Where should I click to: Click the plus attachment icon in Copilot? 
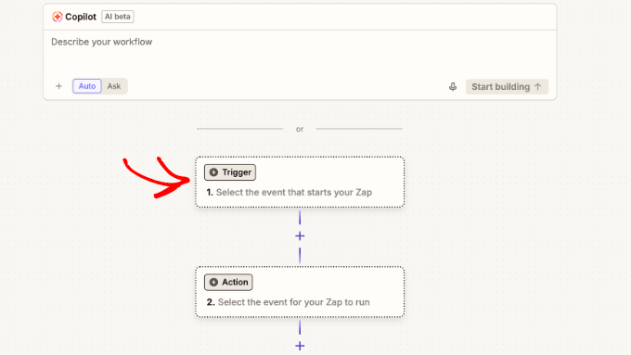58,86
